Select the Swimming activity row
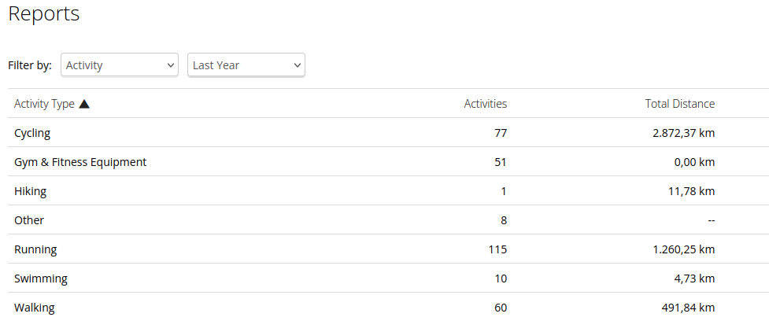769x332 pixels. 41,279
